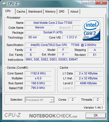Click the Version 1.44.1 text
Viewport: 109px width, 122px height.
pyautogui.click(x=93, y=108)
